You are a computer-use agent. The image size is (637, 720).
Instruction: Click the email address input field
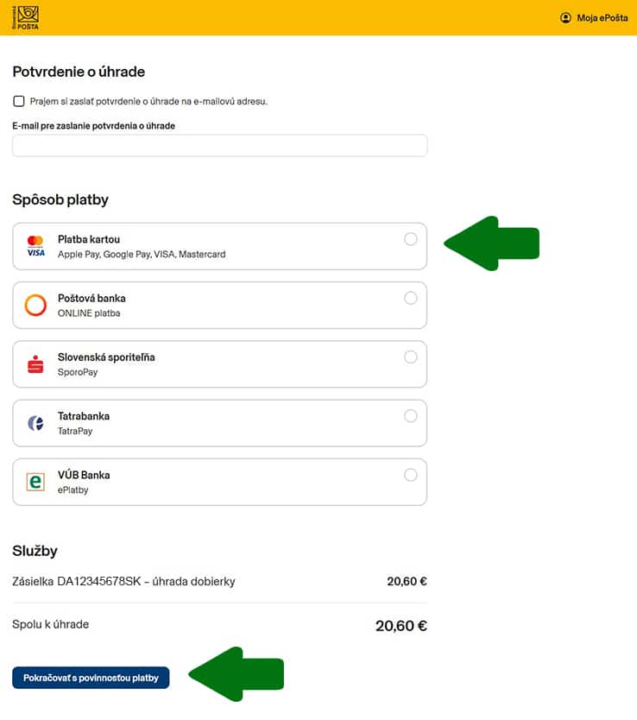(219, 146)
